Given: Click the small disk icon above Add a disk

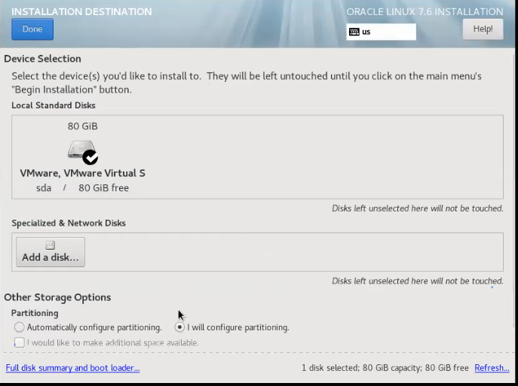Looking at the screenshot, I should (x=51, y=245).
